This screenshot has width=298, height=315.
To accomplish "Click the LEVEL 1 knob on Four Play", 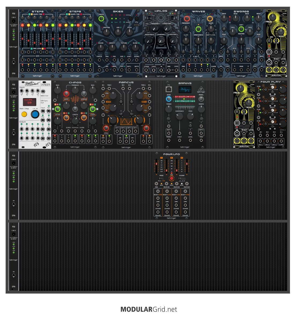I will [283, 90].
